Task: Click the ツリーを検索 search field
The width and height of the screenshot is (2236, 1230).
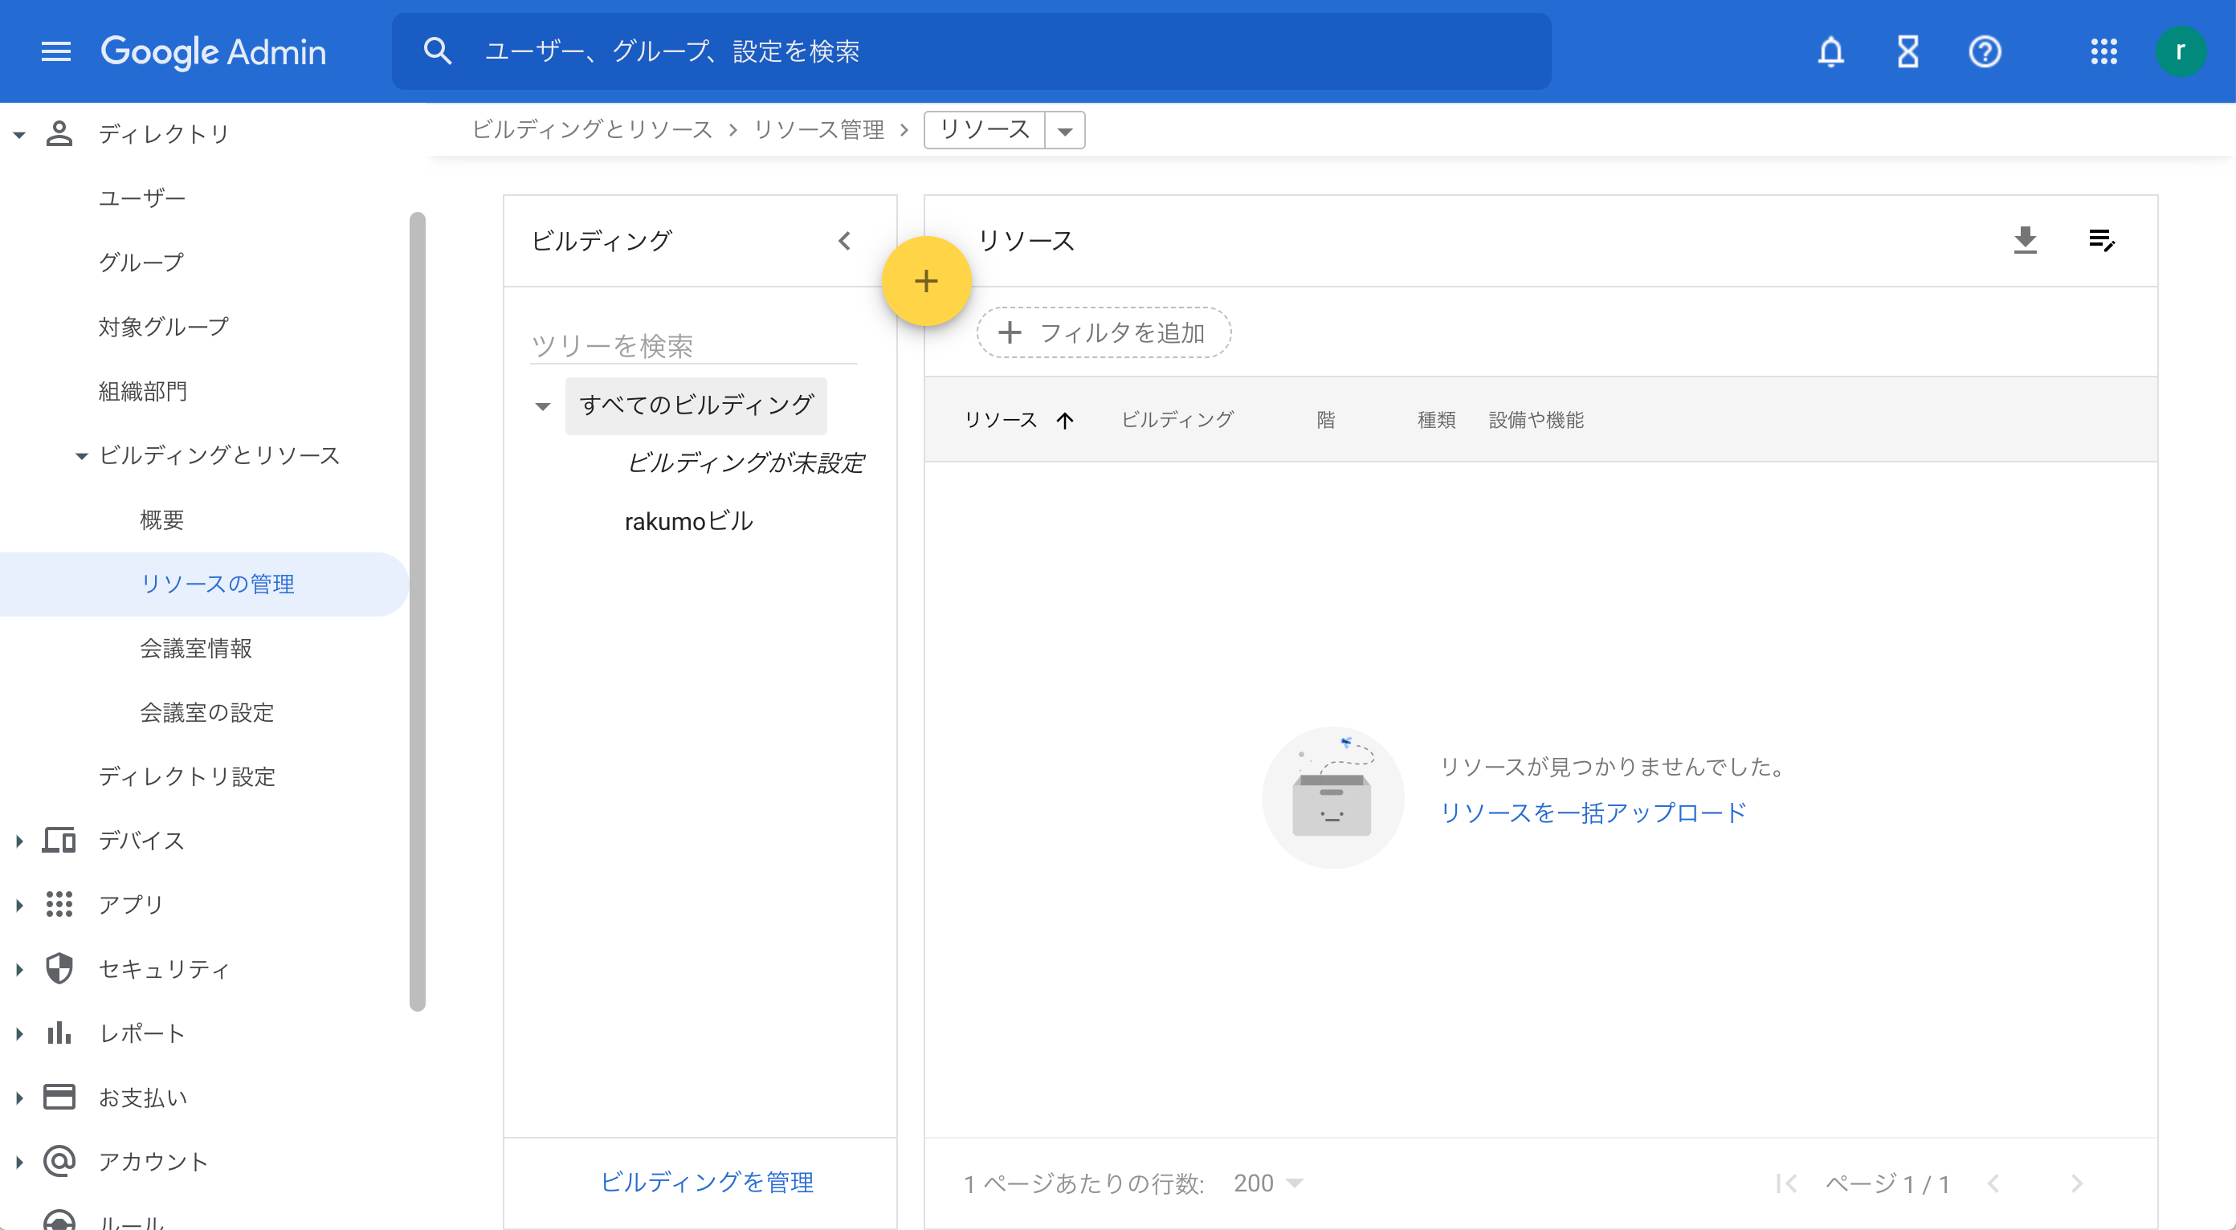Action: [692, 345]
